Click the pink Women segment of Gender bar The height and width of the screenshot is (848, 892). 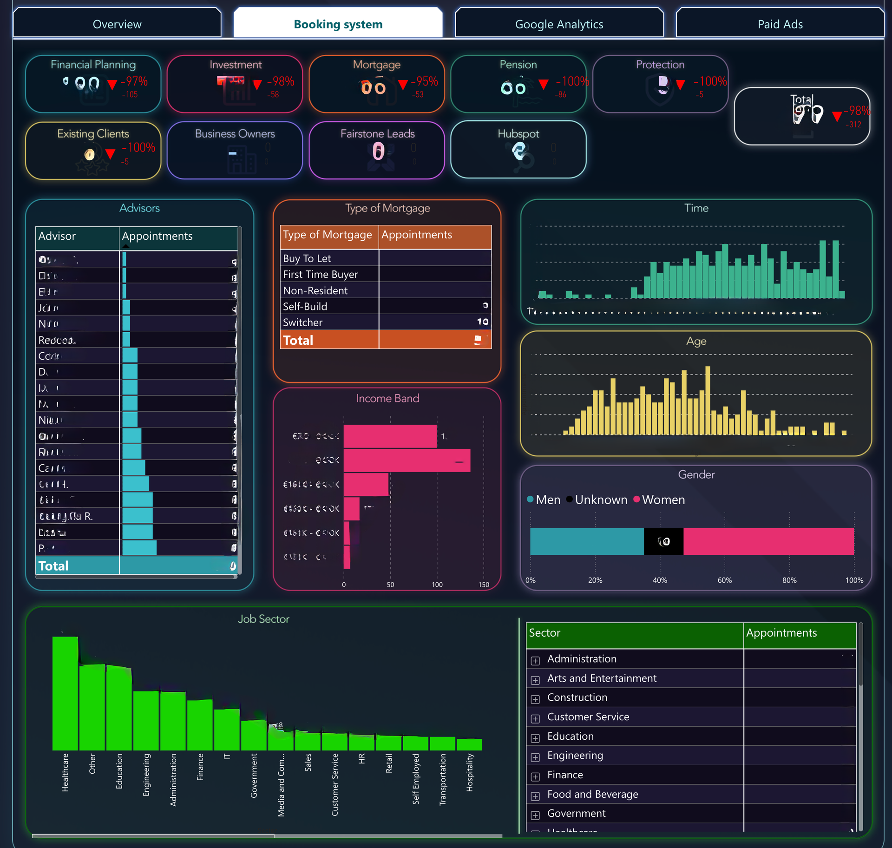(x=768, y=541)
